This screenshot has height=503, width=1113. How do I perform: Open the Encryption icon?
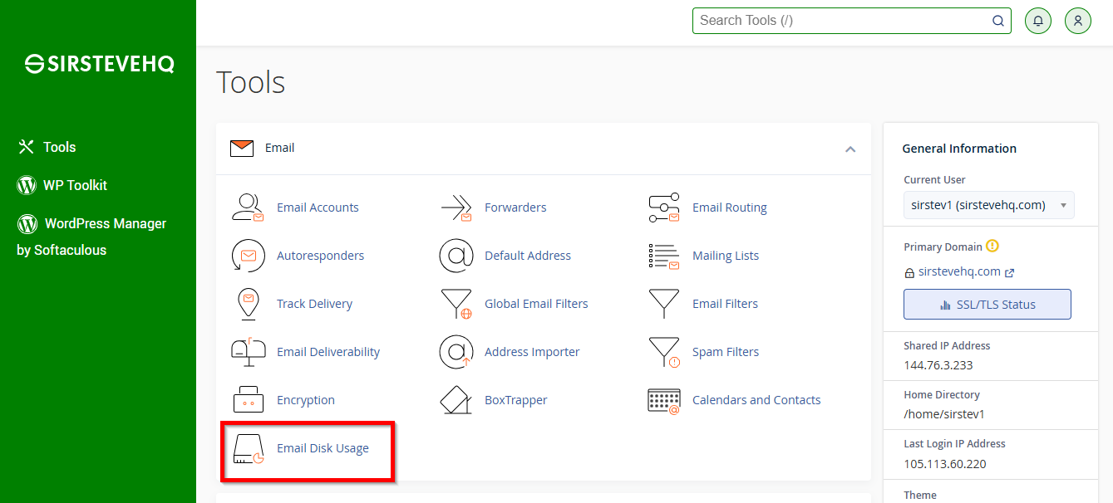(x=248, y=400)
